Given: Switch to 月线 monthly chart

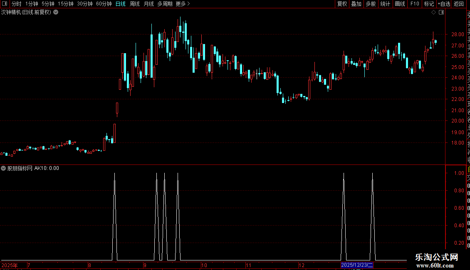Looking at the screenshot, I should [148, 4].
